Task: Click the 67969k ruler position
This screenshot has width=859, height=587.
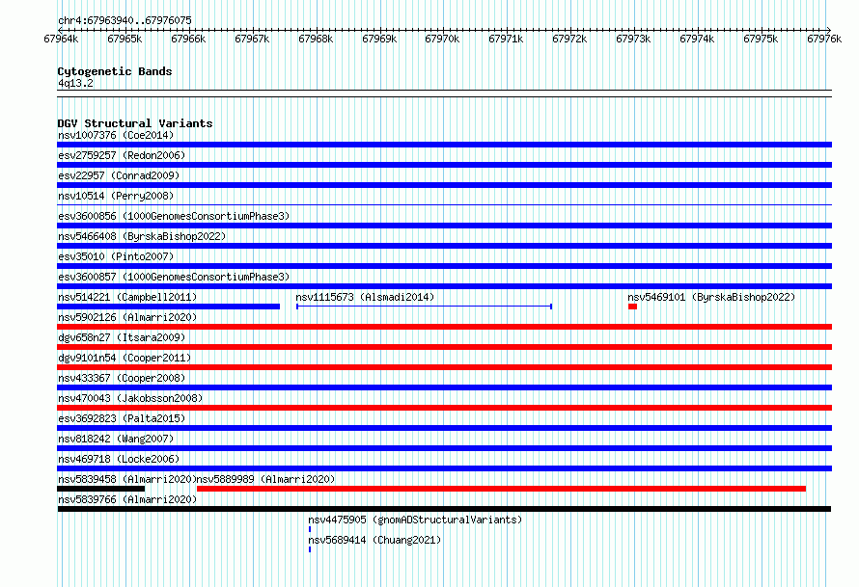Action: pos(379,39)
